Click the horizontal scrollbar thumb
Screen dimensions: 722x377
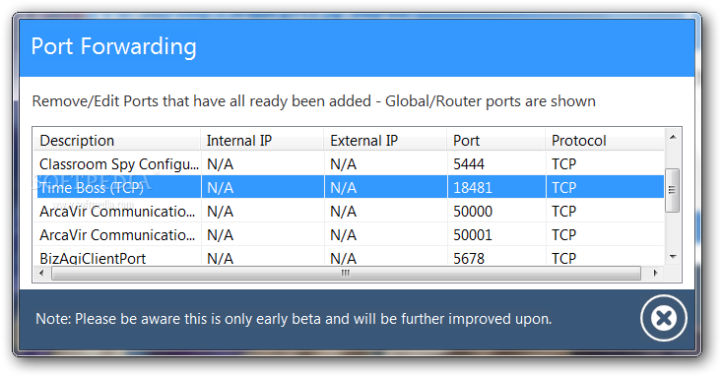[x=346, y=274]
